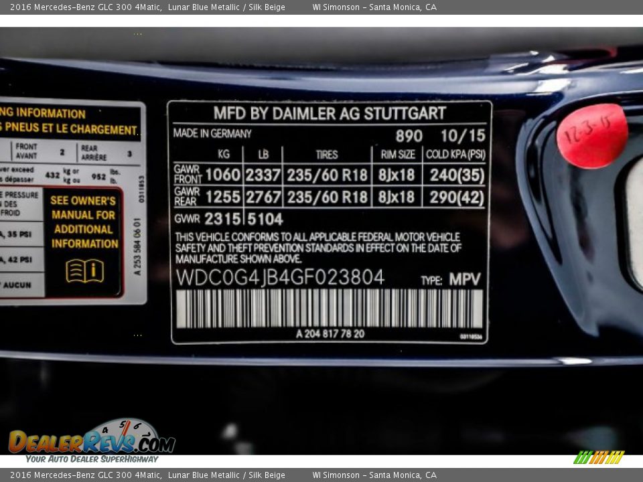The width and height of the screenshot is (643, 482).
Task: Click the Your Auto Dealer SuperHighway tagline
Action: (92, 459)
